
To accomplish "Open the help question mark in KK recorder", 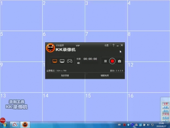I will tap(113, 45).
